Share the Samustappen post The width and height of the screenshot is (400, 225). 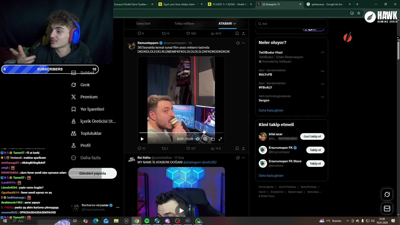pos(243,148)
